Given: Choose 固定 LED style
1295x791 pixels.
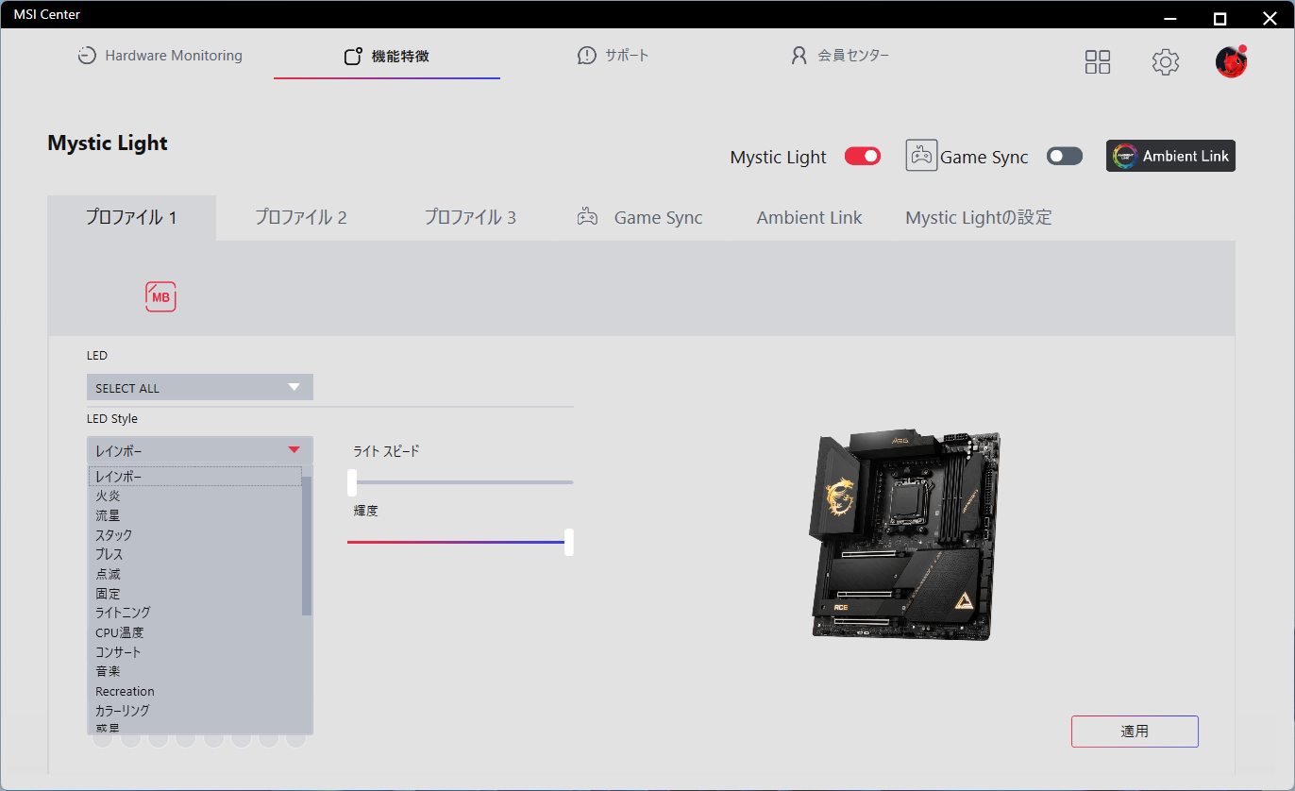Looking at the screenshot, I should (195, 594).
